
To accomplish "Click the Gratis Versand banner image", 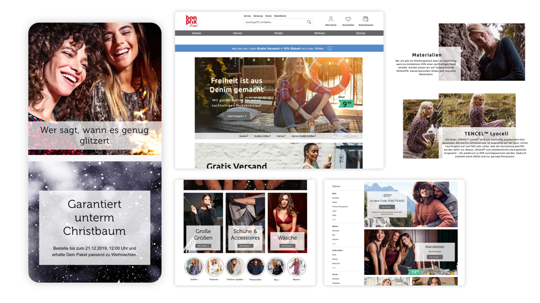I will 278,155.
